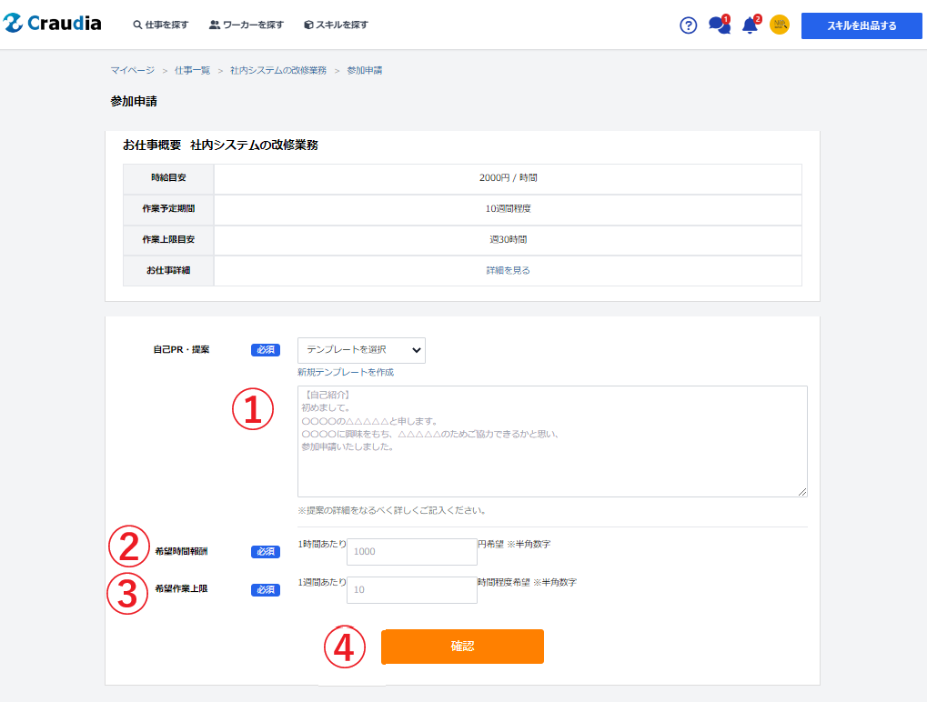927x702 pixels.
Task: Click 詳細を見る in job details row
Action: click(x=508, y=270)
